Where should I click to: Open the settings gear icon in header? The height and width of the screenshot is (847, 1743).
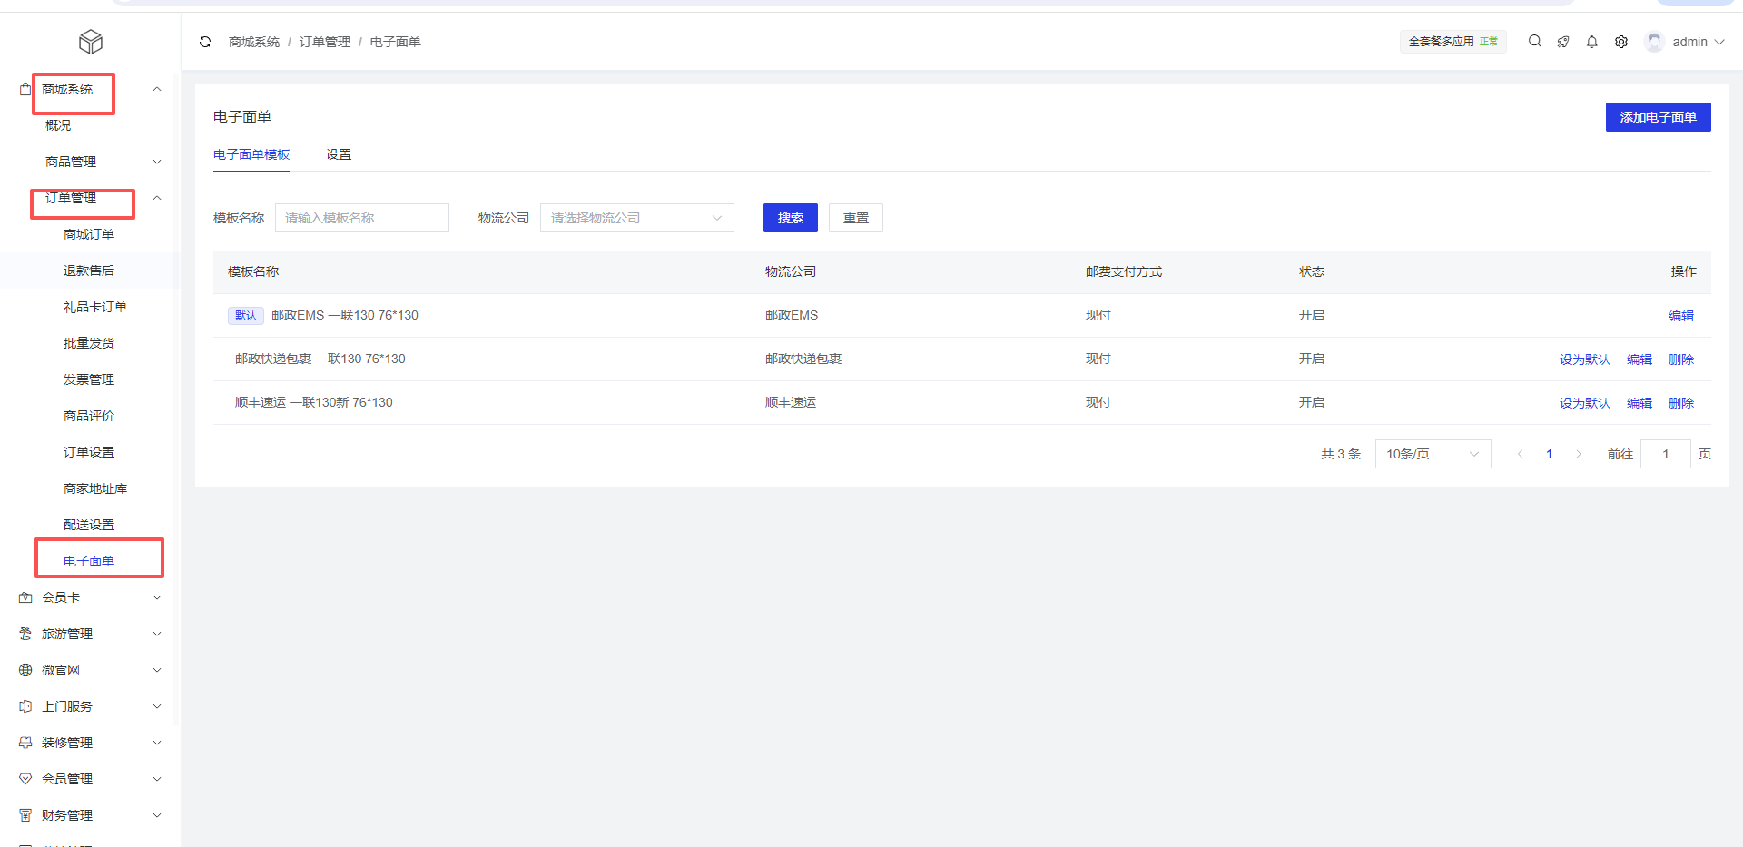coord(1620,42)
